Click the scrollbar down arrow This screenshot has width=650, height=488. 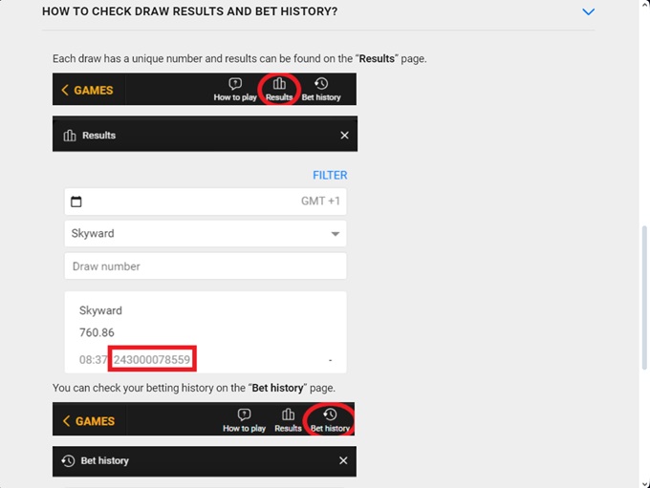644,484
